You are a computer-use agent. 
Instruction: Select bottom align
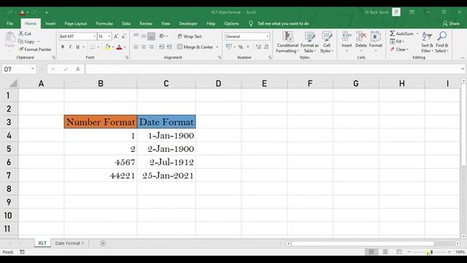[x=151, y=37]
